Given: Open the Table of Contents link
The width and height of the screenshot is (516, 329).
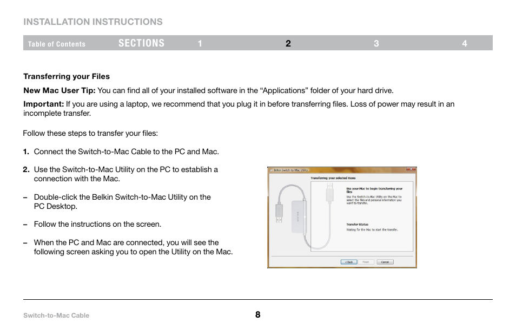Looking at the screenshot, I should pyautogui.click(x=57, y=44).
